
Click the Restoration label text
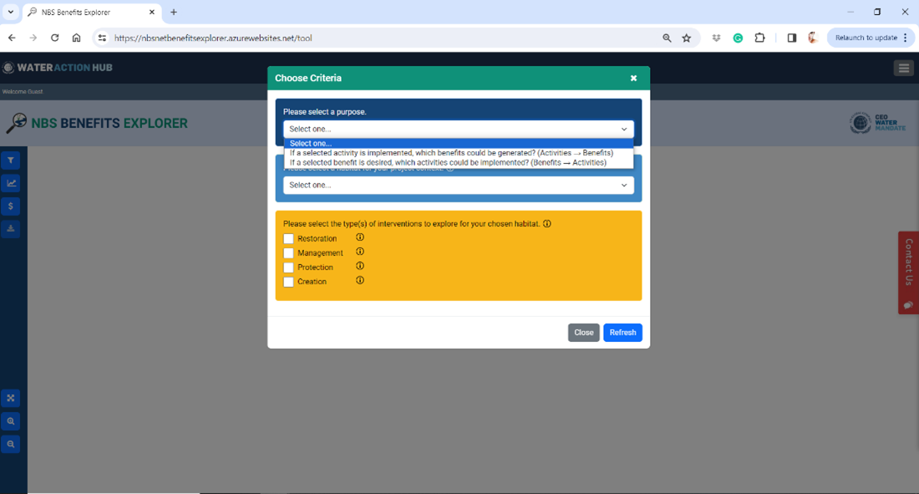(317, 239)
